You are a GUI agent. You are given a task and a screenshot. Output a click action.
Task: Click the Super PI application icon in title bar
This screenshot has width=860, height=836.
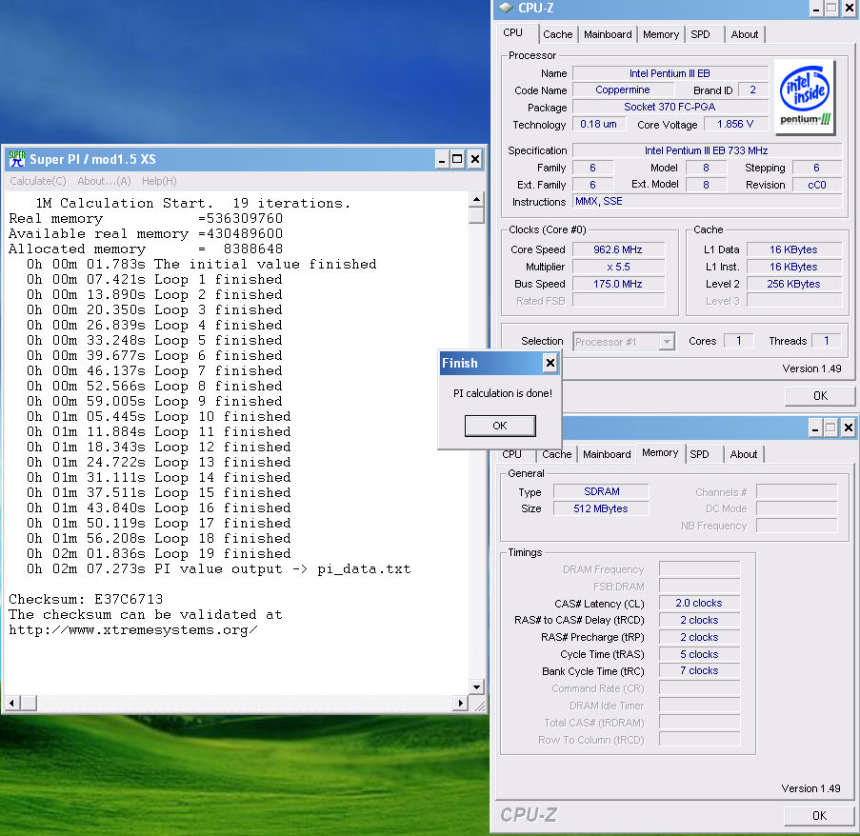(x=16, y=159)
